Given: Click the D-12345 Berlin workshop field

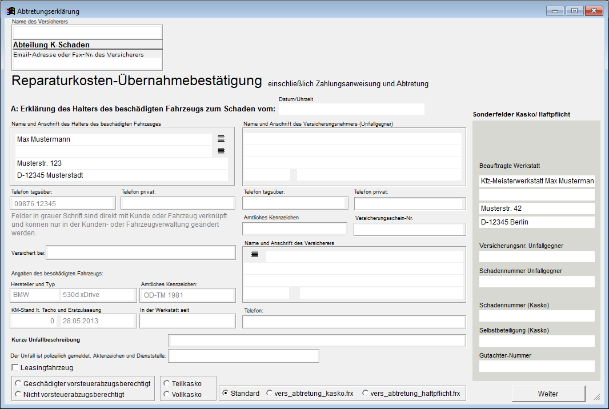Looking at the screenshot, I should pos(537,222).
